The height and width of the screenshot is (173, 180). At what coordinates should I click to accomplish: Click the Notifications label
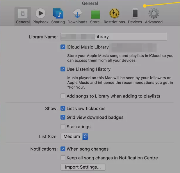pyautogui.click(x=44, y=149)
